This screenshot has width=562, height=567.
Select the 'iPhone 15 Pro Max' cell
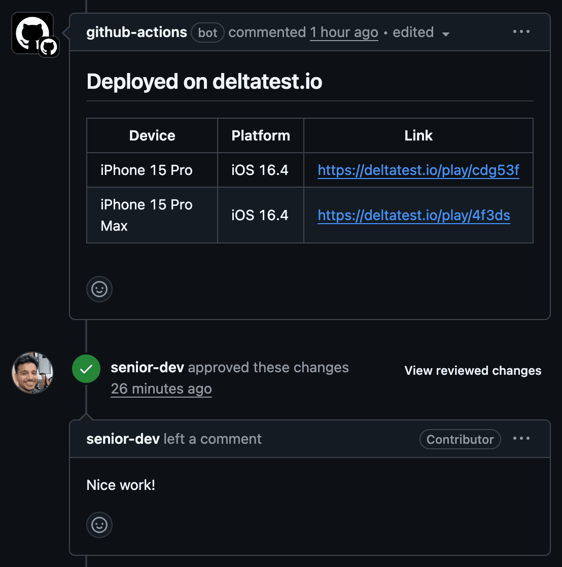[x=152, y=215]
